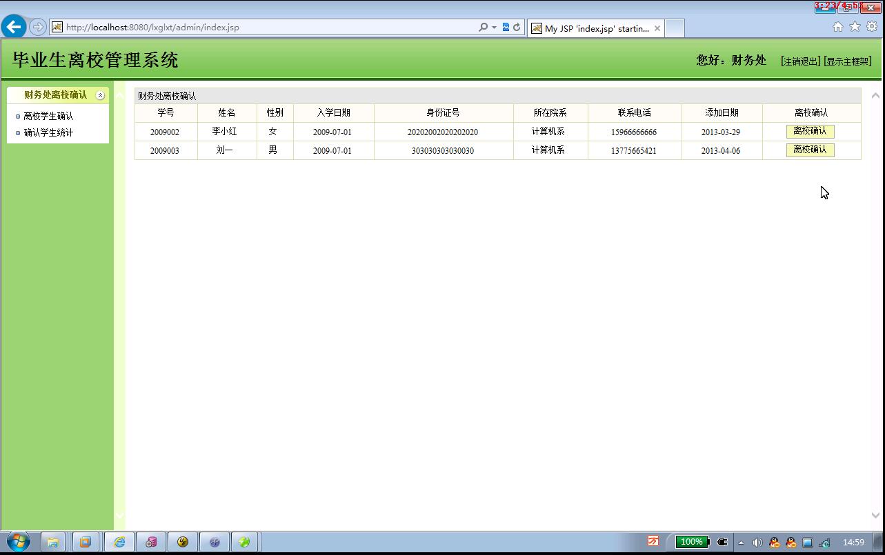Open the yellow round taskbar app icon
Viewport: 885px width, 555px height.
click(x=183, y=542)
